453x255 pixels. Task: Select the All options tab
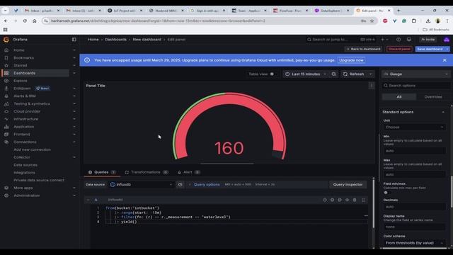(x=399, y=97)
